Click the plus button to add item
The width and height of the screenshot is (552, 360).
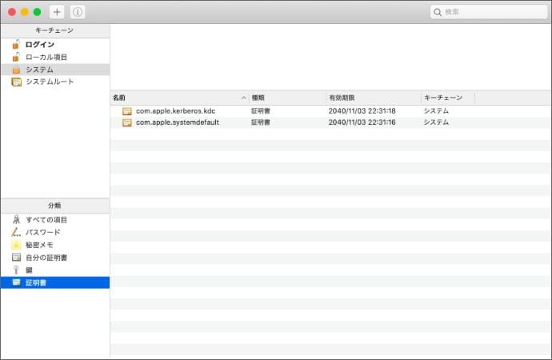coord(57,12)
